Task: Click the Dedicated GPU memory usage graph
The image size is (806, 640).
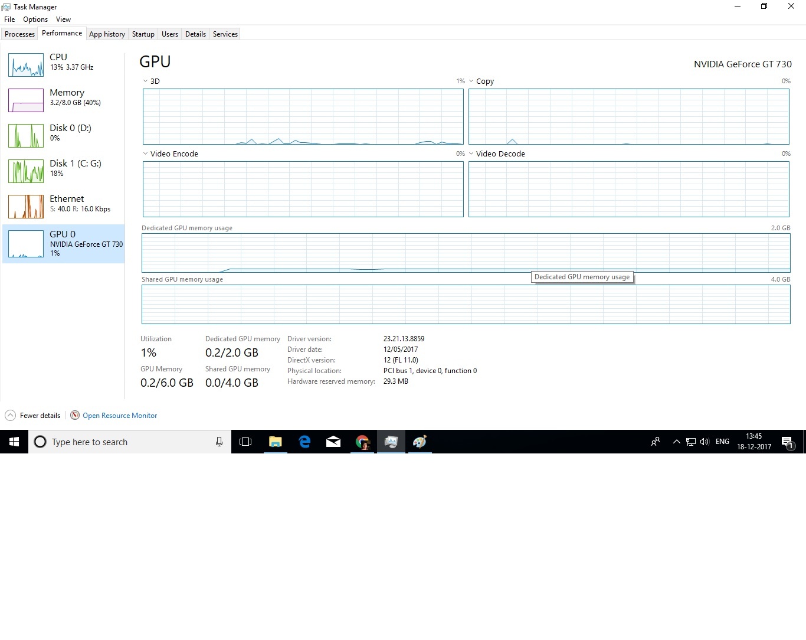Action: click(x=466, y=253)
